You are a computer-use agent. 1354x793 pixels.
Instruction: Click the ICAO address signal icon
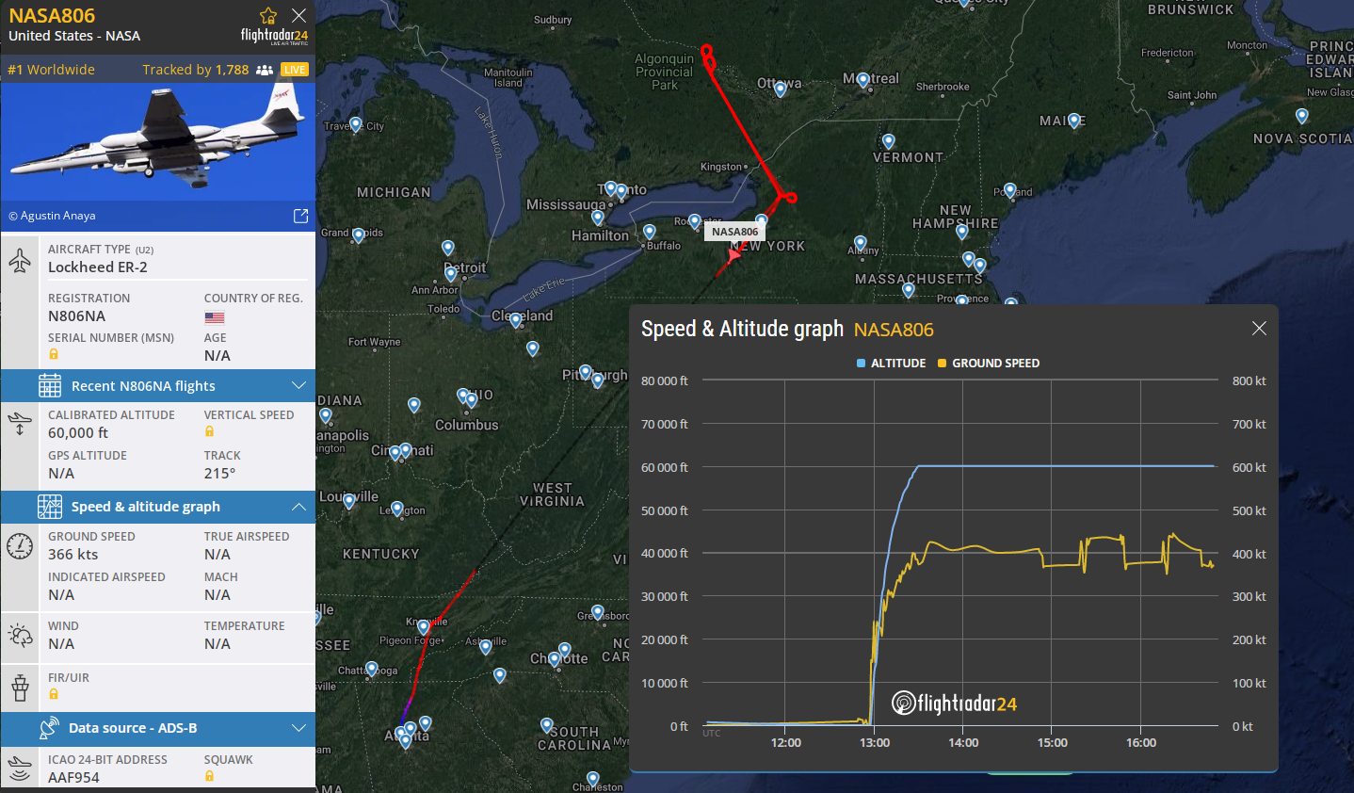(x=20, y=769)
